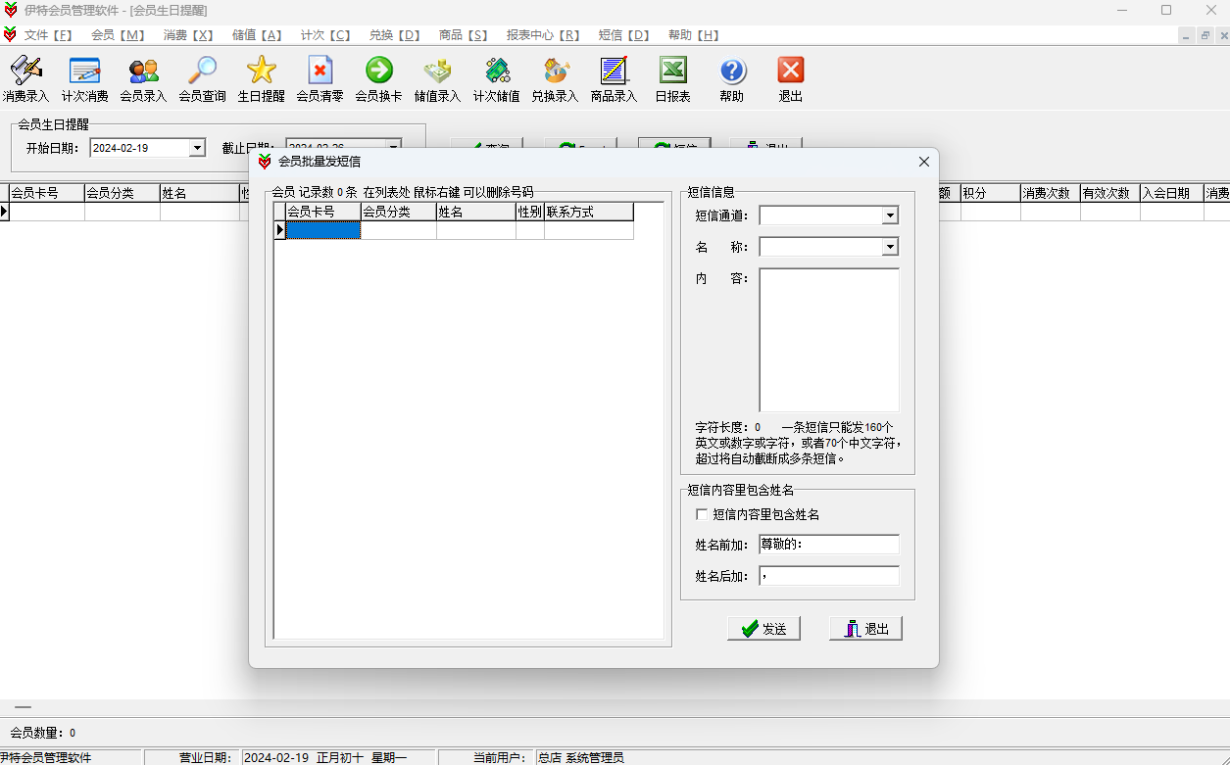
Task: Expand the 短信通道 dropdown
Action: click(890, 215)
